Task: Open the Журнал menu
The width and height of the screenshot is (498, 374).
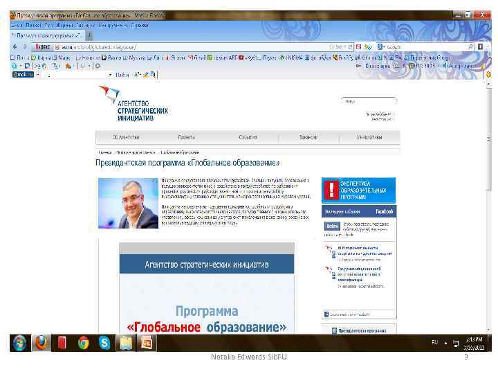Action: [64, 25]
